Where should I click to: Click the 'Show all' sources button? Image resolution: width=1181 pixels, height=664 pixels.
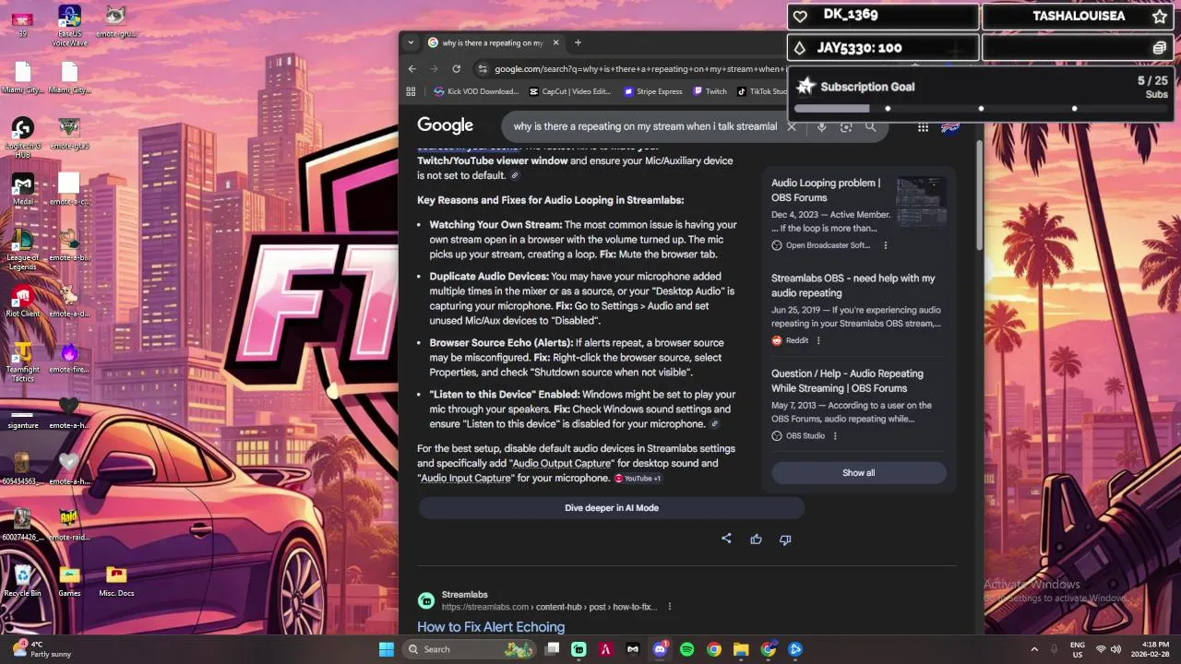tap(858, 473)
